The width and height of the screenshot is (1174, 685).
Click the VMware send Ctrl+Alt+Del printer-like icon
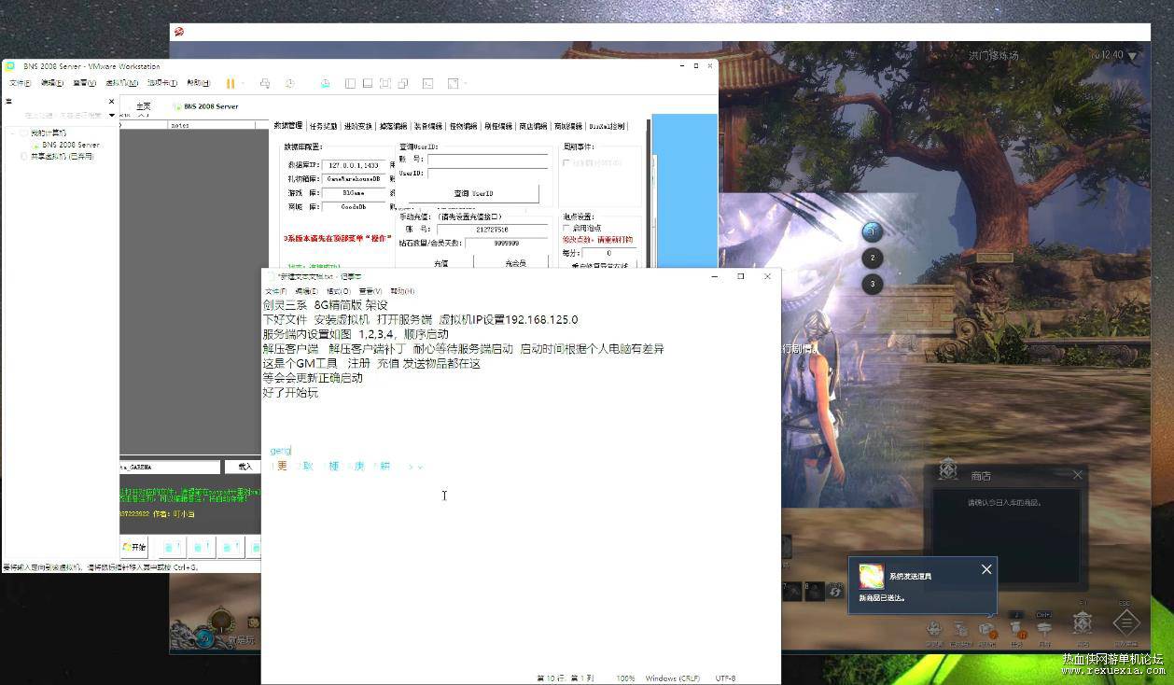(x=265, y=83)
